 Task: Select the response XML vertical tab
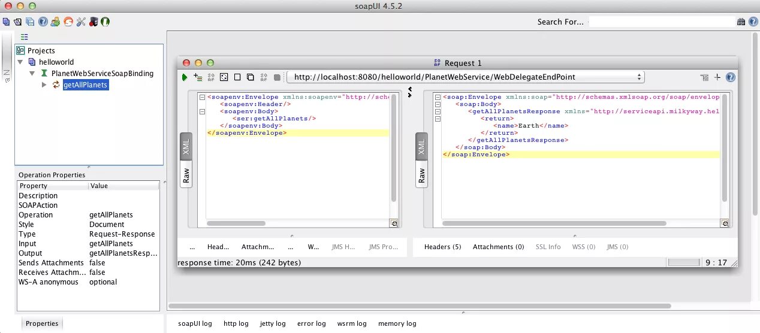[x=421, y=147]
